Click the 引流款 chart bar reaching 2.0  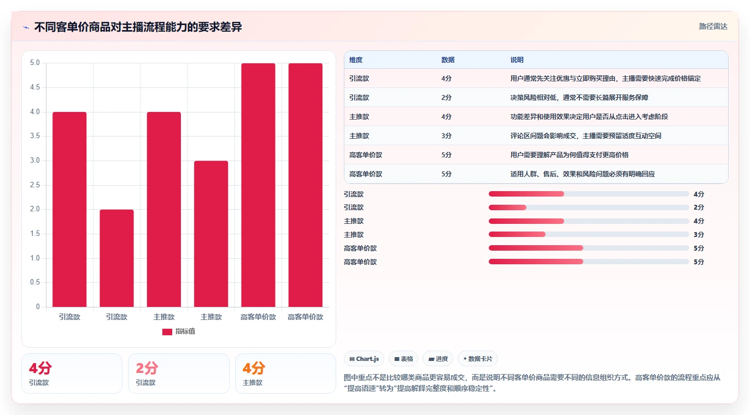point(116,258)
